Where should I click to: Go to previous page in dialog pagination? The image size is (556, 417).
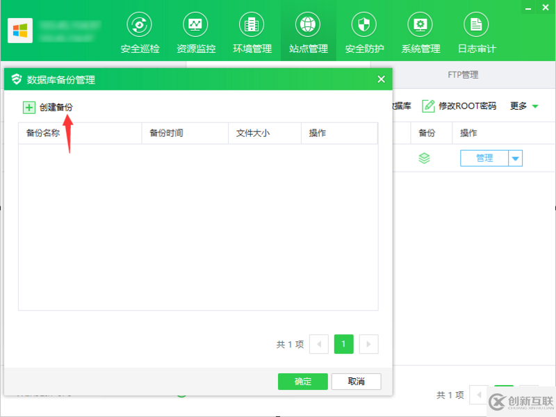[x=319, y=344]
